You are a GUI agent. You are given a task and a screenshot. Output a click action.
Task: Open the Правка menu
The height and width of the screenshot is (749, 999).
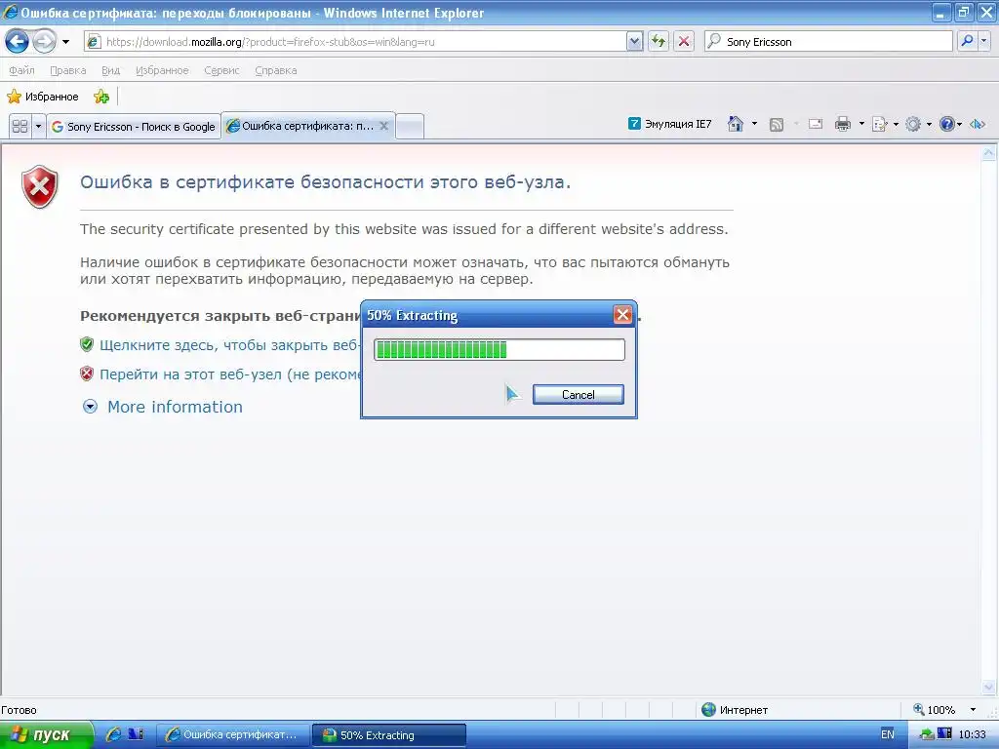68,70
